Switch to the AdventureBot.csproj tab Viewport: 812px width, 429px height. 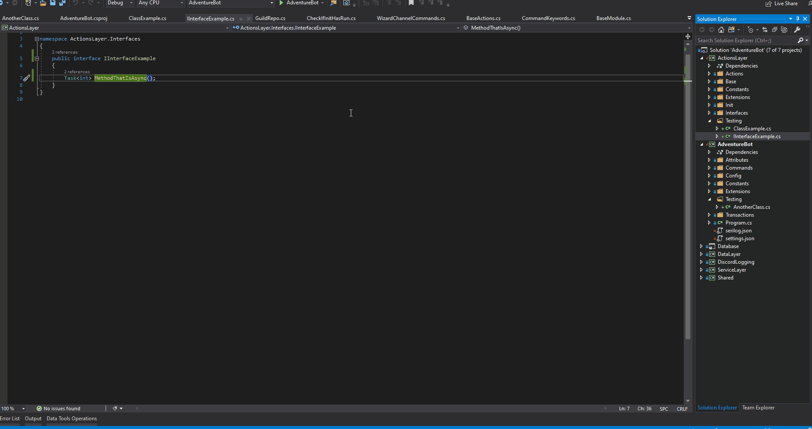pos(84,18)
